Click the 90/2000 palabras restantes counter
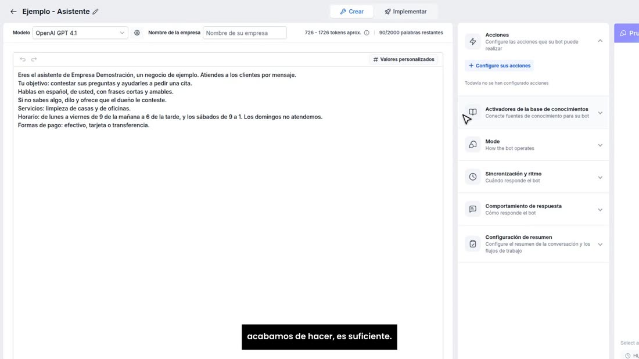 [x=411, y=33]
